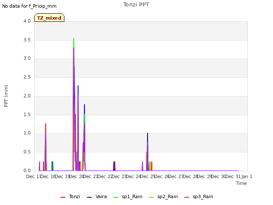This screenshot has width=273, height=205.
Task: Click the 'No data for f_Pricip_mm' message
Action: 29,6
